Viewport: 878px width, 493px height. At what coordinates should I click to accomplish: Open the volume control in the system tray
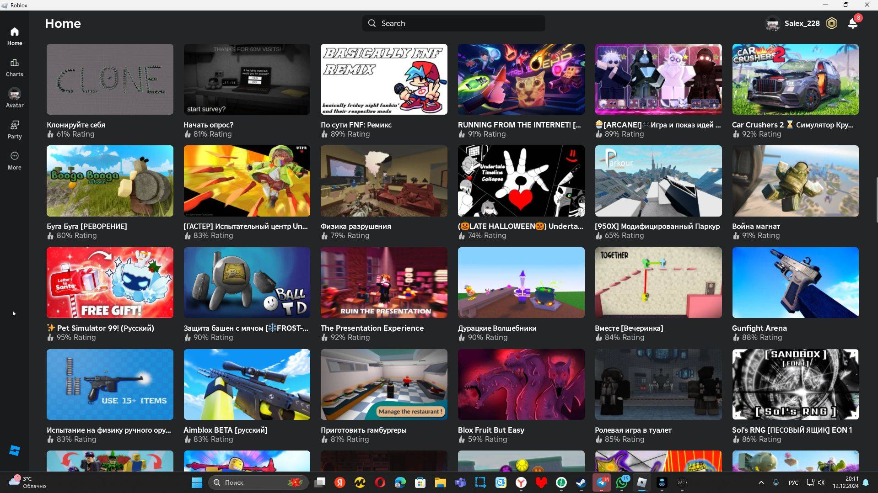pyautogui.click(x=821, y=482)
